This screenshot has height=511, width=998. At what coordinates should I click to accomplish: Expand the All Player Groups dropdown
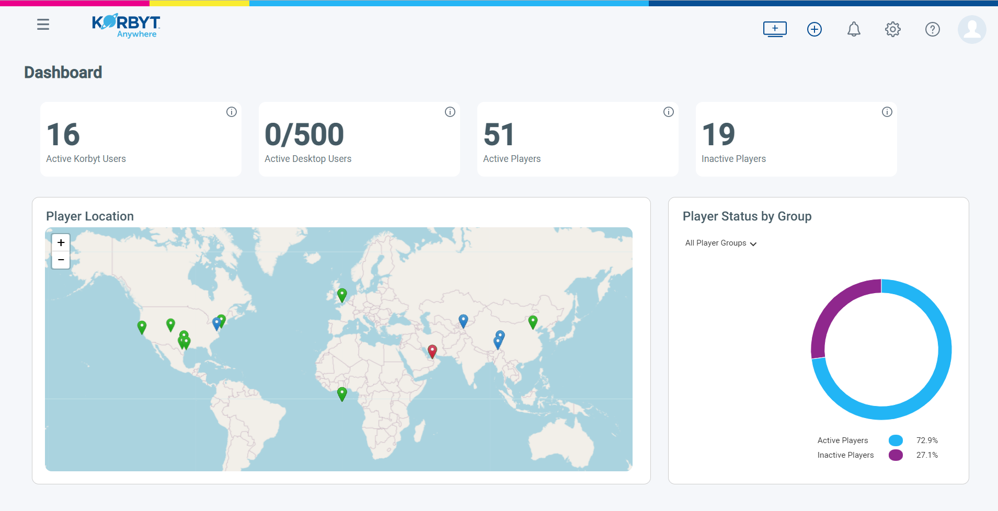720,242
